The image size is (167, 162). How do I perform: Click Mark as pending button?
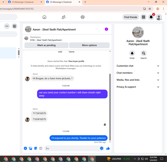coord(46,45)
